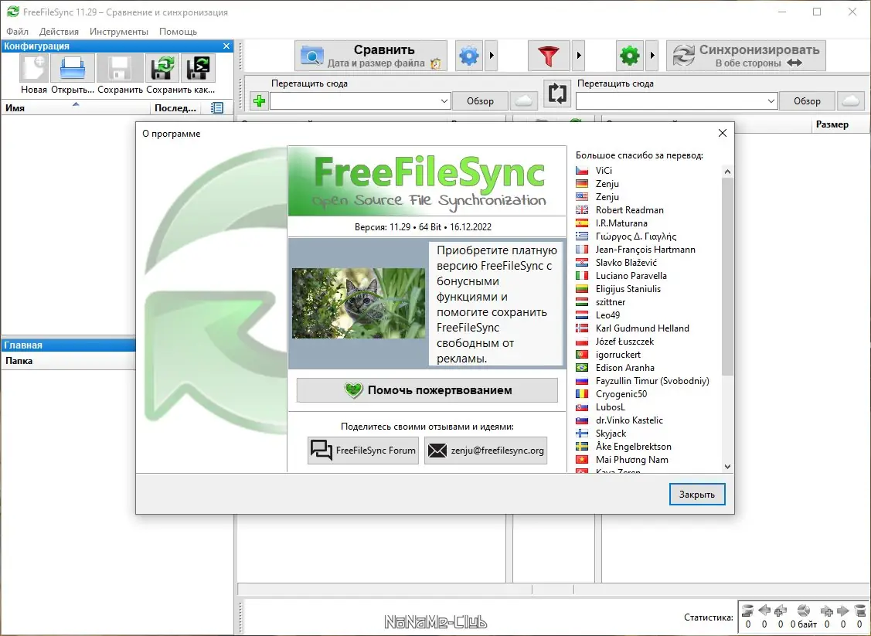Click the Главная panel header
This screenshot has width=871, height=636.
coord(68,345)
